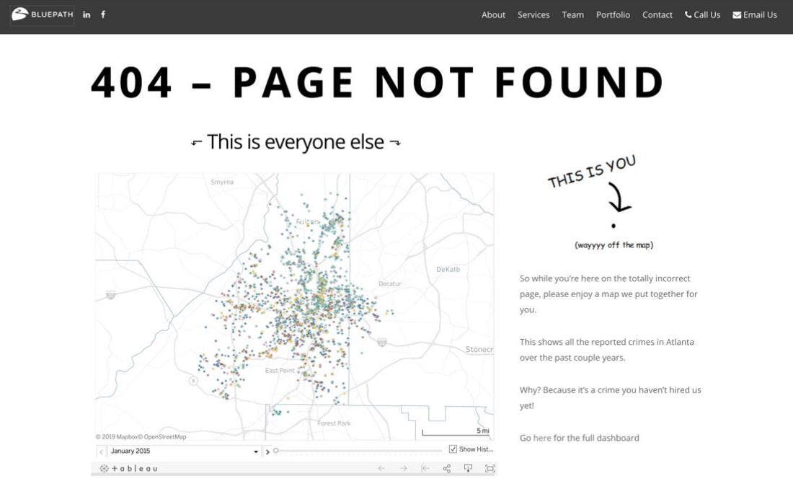Screen dimensions: 793x502
Task: Open the 'here' full dashboard link
Action: [542, 438]
